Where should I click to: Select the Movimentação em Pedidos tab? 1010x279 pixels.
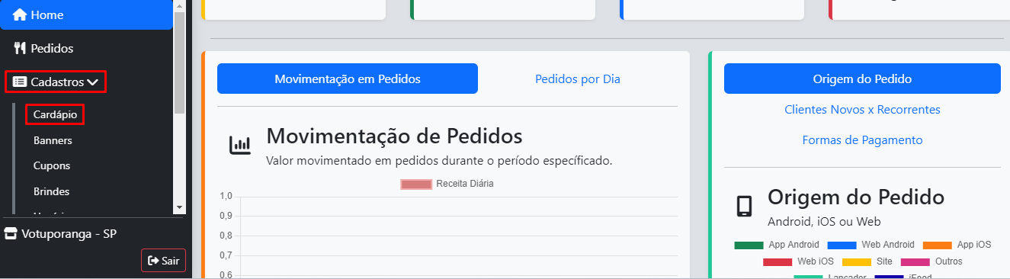(348, 79)
